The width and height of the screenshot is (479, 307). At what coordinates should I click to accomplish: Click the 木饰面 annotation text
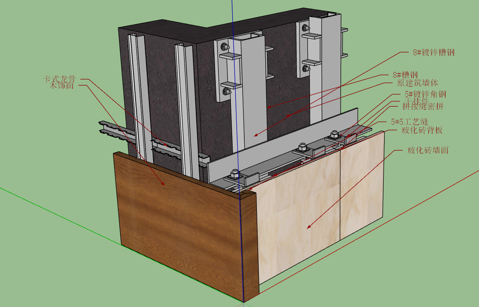point(62,85)
